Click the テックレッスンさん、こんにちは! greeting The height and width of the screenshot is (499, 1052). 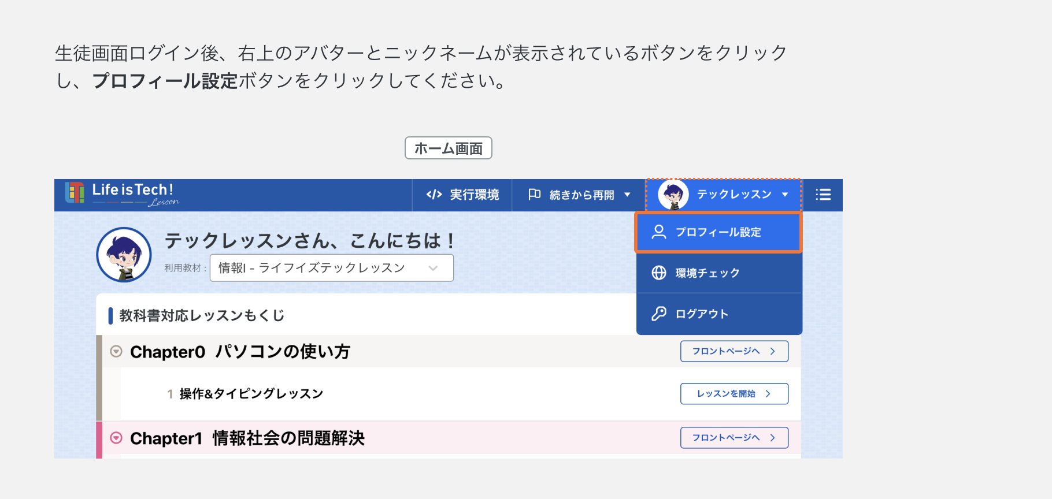click(x=310, y=241)
